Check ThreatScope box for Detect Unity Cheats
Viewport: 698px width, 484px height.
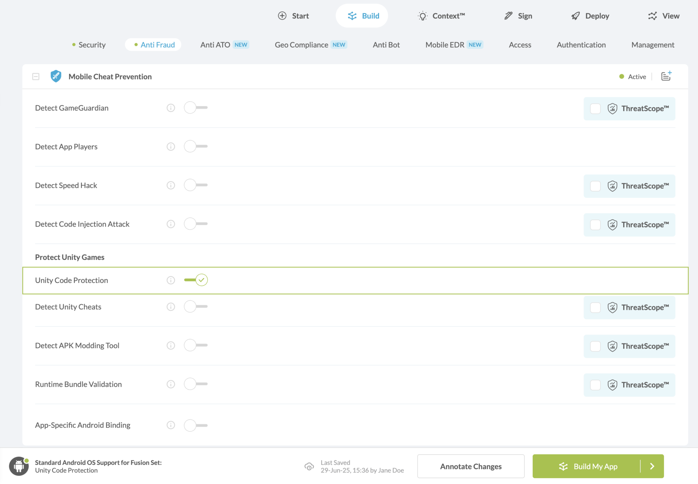(595, 307)
